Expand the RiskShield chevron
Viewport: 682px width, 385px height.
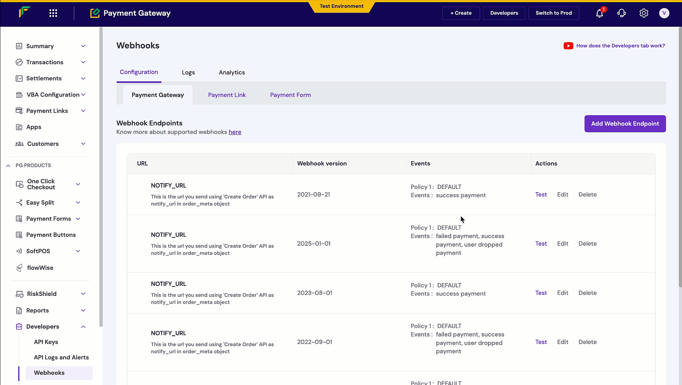[x=83, y=294]
